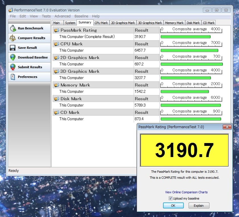This screenshot has height=217, width=239.
Task: Click the 2D Graphics Mark green result bar
Action: (192, 64)
